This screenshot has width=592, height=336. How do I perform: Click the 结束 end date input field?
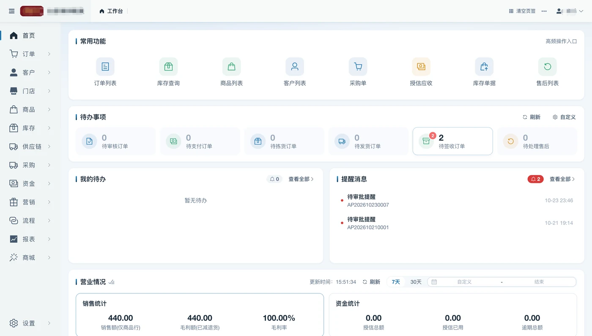[x=539, y=282]
